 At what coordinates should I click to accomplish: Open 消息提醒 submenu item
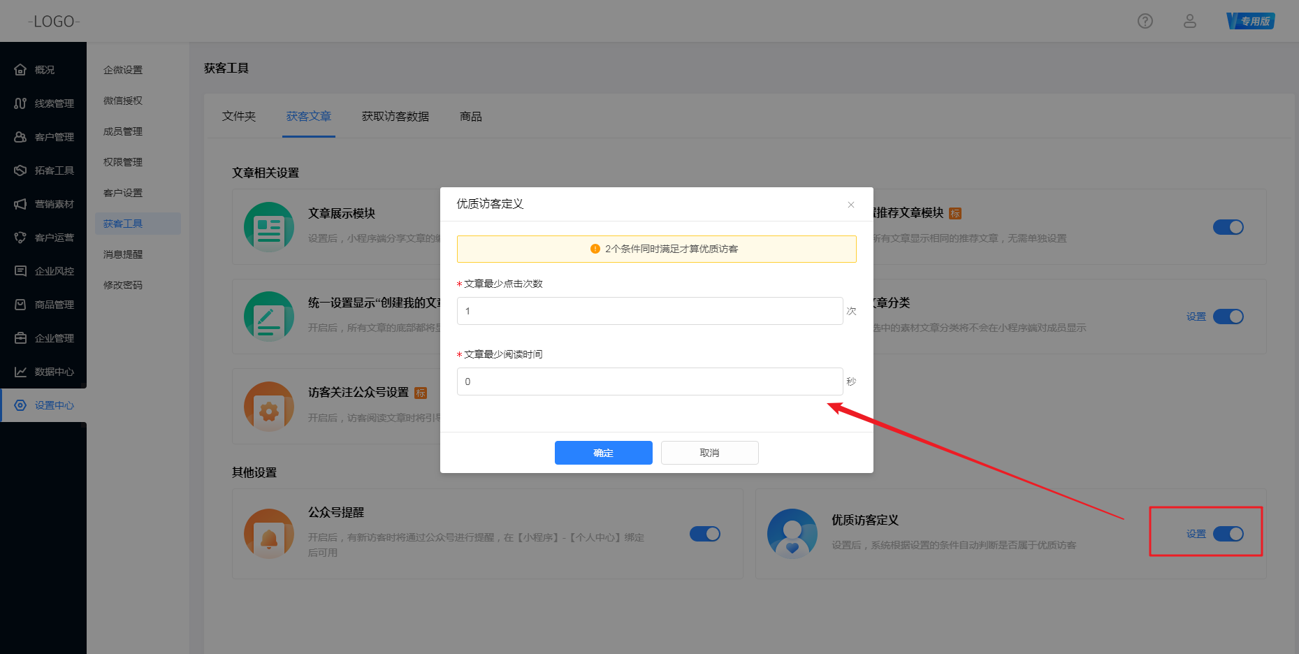click(x=123, y=254)
